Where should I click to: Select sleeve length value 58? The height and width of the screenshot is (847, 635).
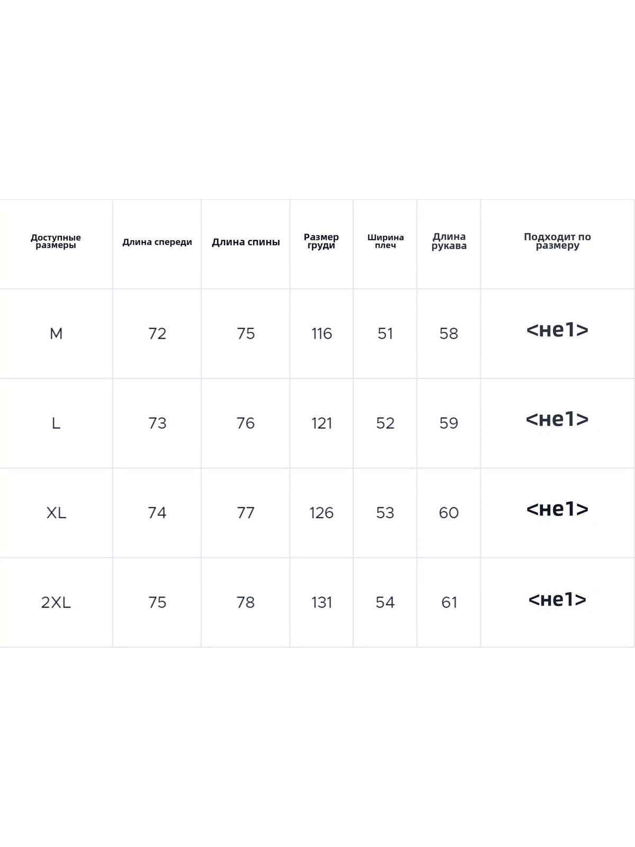click(449, 334)
